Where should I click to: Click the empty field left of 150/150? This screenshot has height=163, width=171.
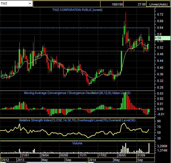(x=66, y=4)
